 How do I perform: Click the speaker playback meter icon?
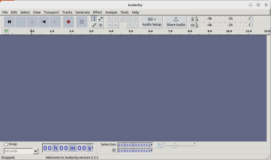(x=192, y=25)
